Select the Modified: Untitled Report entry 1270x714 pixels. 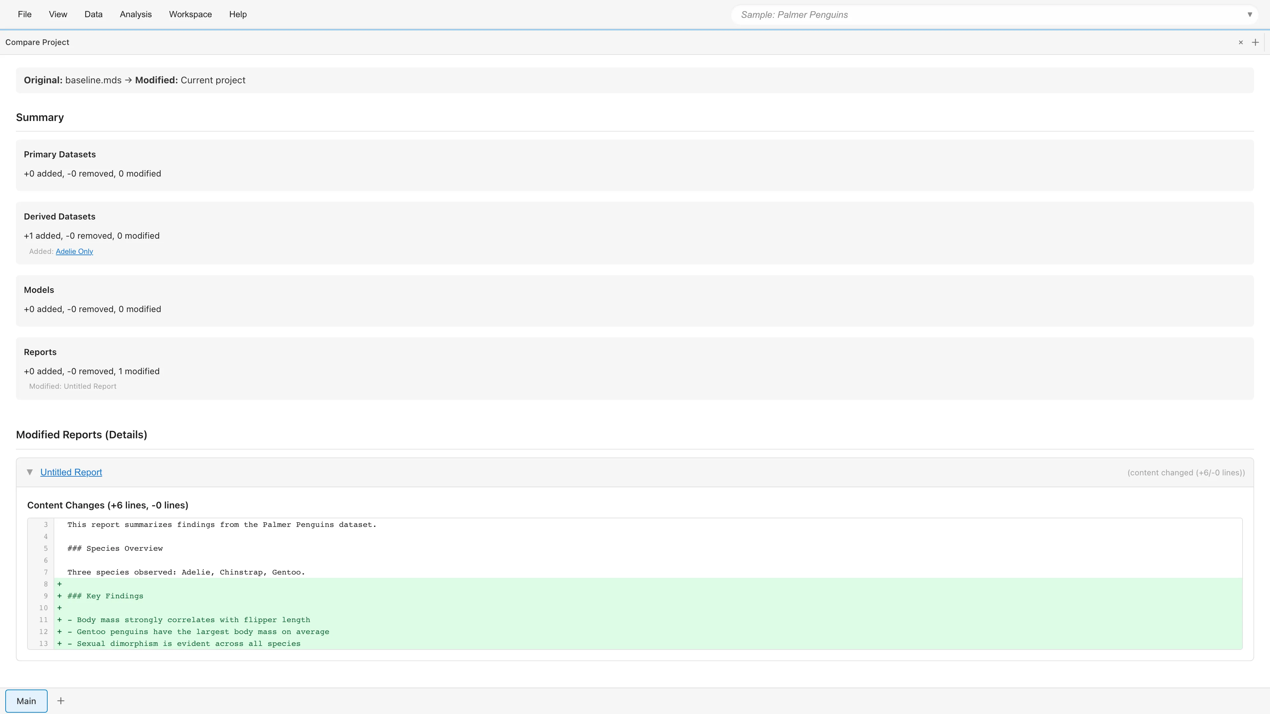(x=72, y=386)
